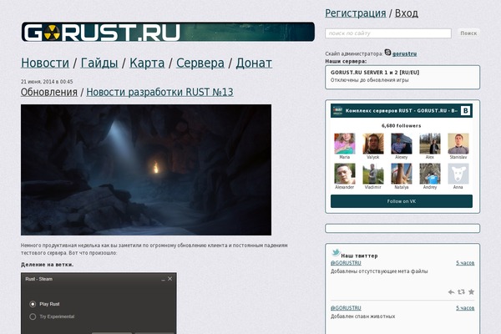Open the Новости menu item
The width and height of the screenshot is (501, 334).
point(45,63)
